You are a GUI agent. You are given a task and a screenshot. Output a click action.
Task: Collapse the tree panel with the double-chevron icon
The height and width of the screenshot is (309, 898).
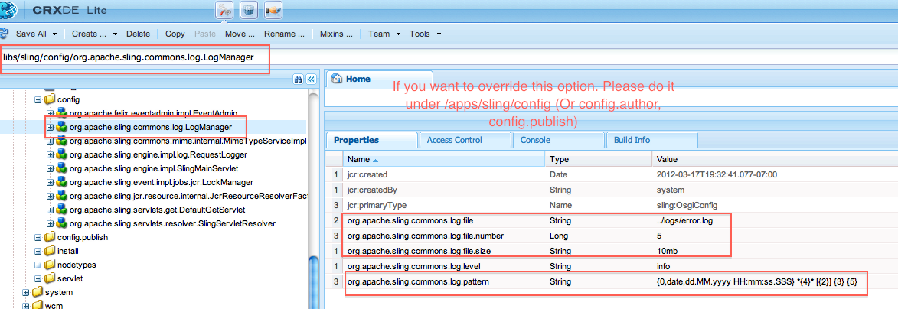311,79
